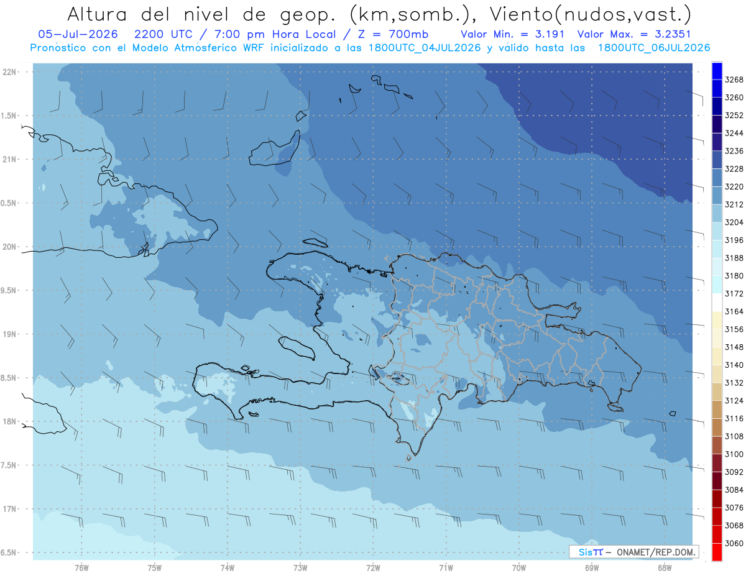This screenshot has width=746, height=576.
Task: Click the bright blue swatch above 3268
Action: [716, 71]
